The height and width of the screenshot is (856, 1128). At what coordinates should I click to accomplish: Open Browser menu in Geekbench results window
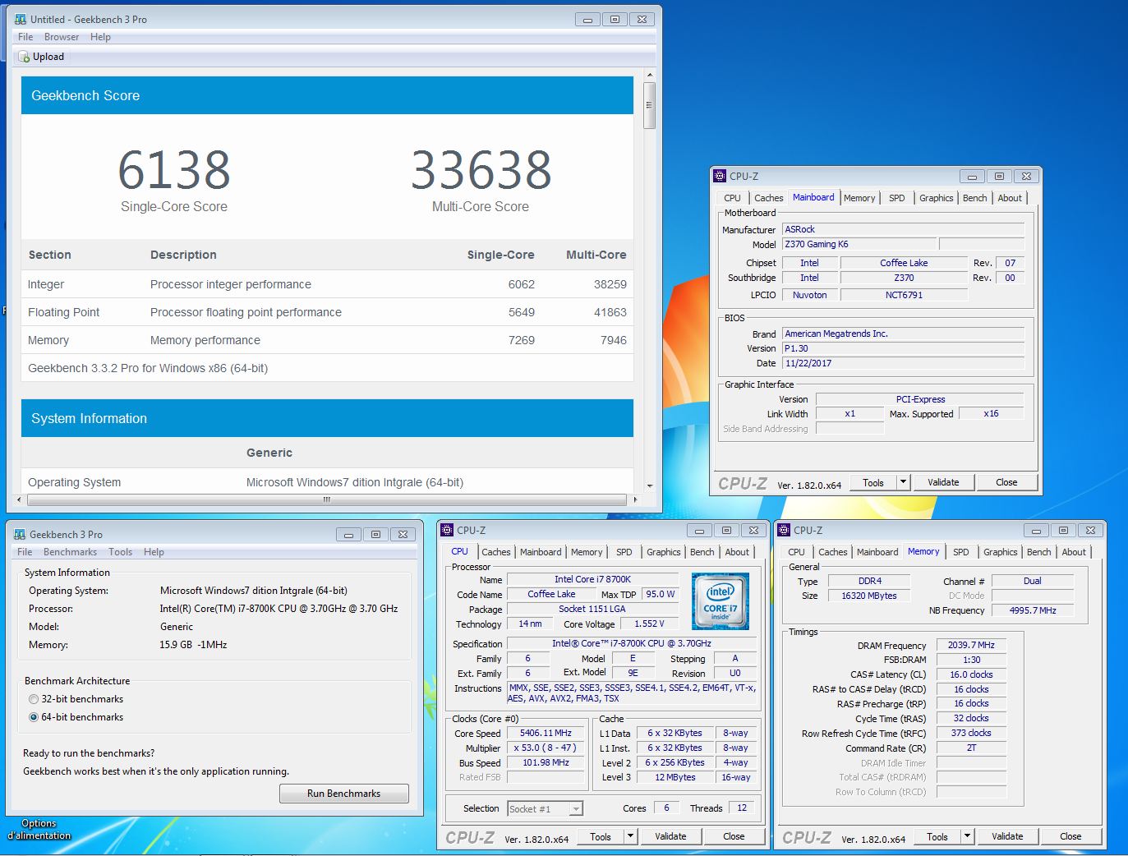coord(62,37)
